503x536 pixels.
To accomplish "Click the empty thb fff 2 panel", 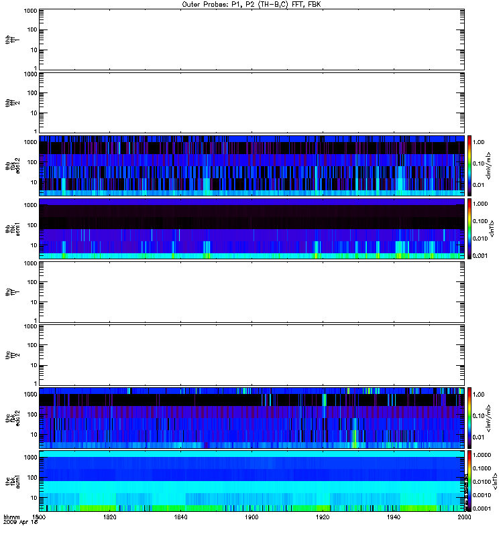I will point(251,103).
